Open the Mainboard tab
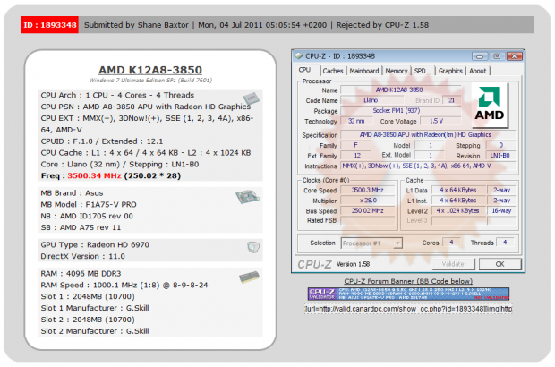This screenshot has width=555, height=367. tap(364, 71)
